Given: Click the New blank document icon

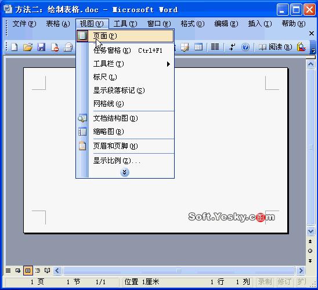Looking at the screenshot, I should (14, 47).
